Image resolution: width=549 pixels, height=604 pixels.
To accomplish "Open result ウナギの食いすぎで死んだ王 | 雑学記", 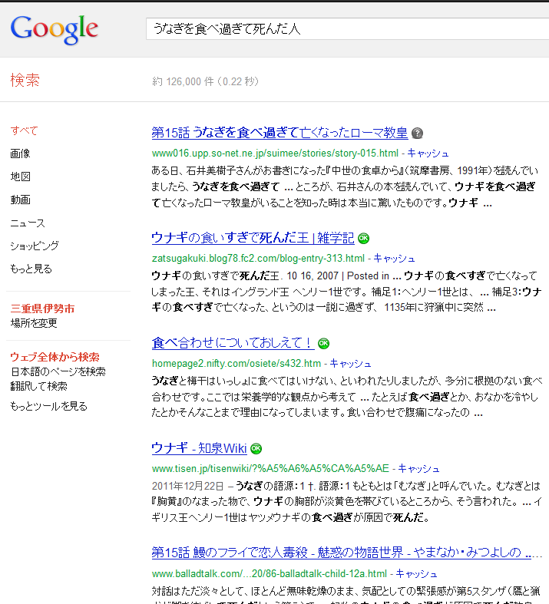I will [253, 238].
